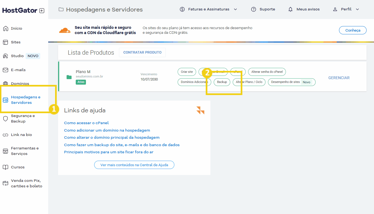Click the Criar site button
374x214 pixels.
187,72
